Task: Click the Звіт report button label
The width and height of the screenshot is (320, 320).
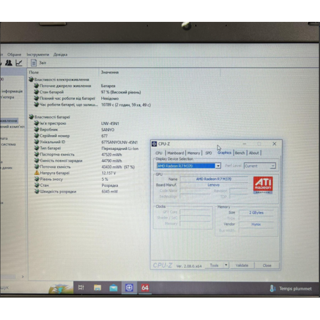Action: [x=43, y=62]
